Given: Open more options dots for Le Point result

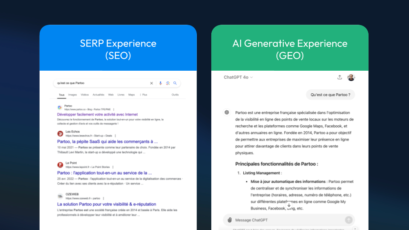Looking at the screenshot, I should 113,167.
